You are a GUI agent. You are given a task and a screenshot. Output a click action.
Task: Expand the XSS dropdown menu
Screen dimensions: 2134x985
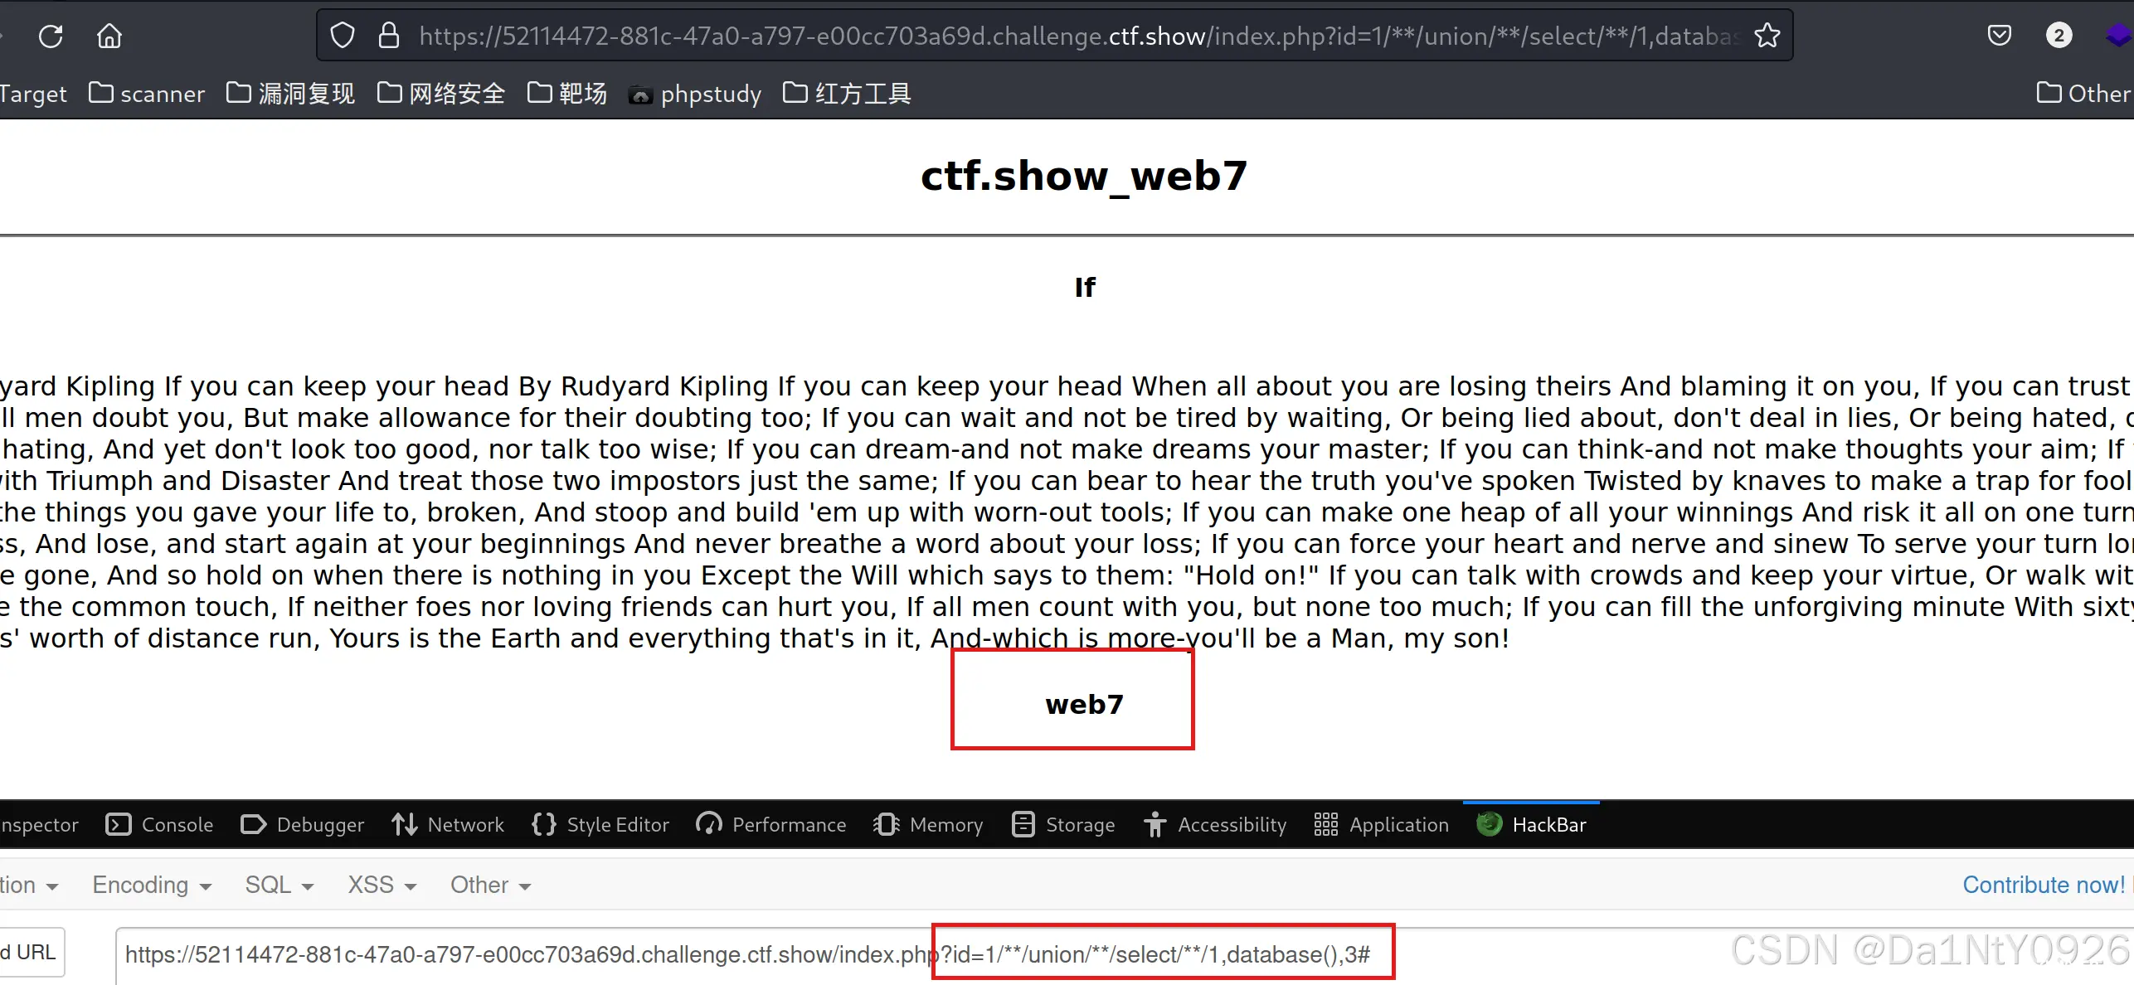378,883
